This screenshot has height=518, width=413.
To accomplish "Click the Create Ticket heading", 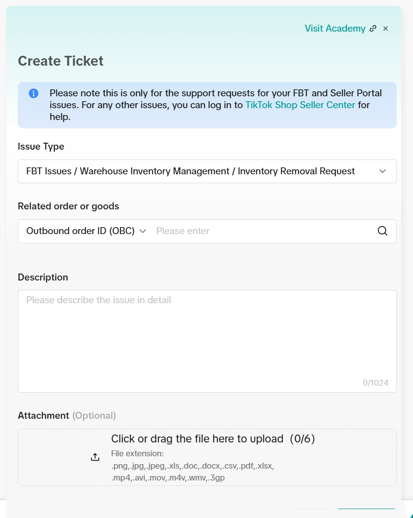I will point(61,61).
